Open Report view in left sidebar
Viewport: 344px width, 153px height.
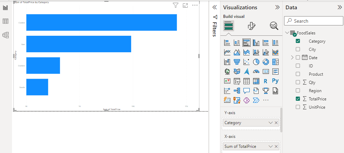tap(6, 8)
